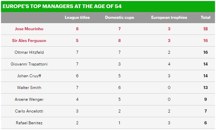Select Ottmar Hitzfeld in the table
Image resolution: width=216 pixels, height=130 pixels.
pos(29,52)
